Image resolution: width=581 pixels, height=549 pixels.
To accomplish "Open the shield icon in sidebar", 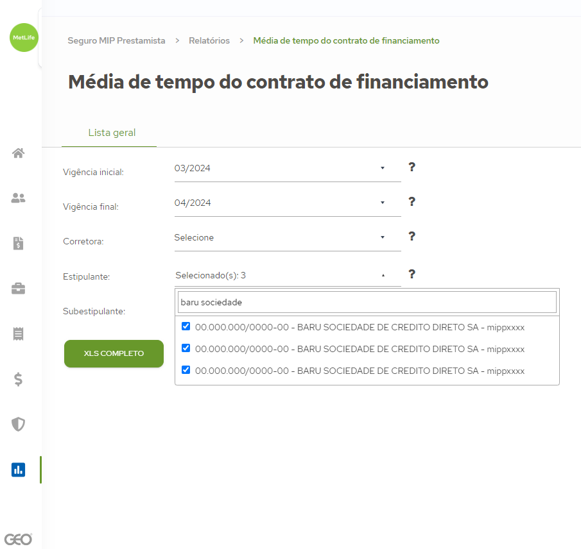I will [x=18, y=424].
